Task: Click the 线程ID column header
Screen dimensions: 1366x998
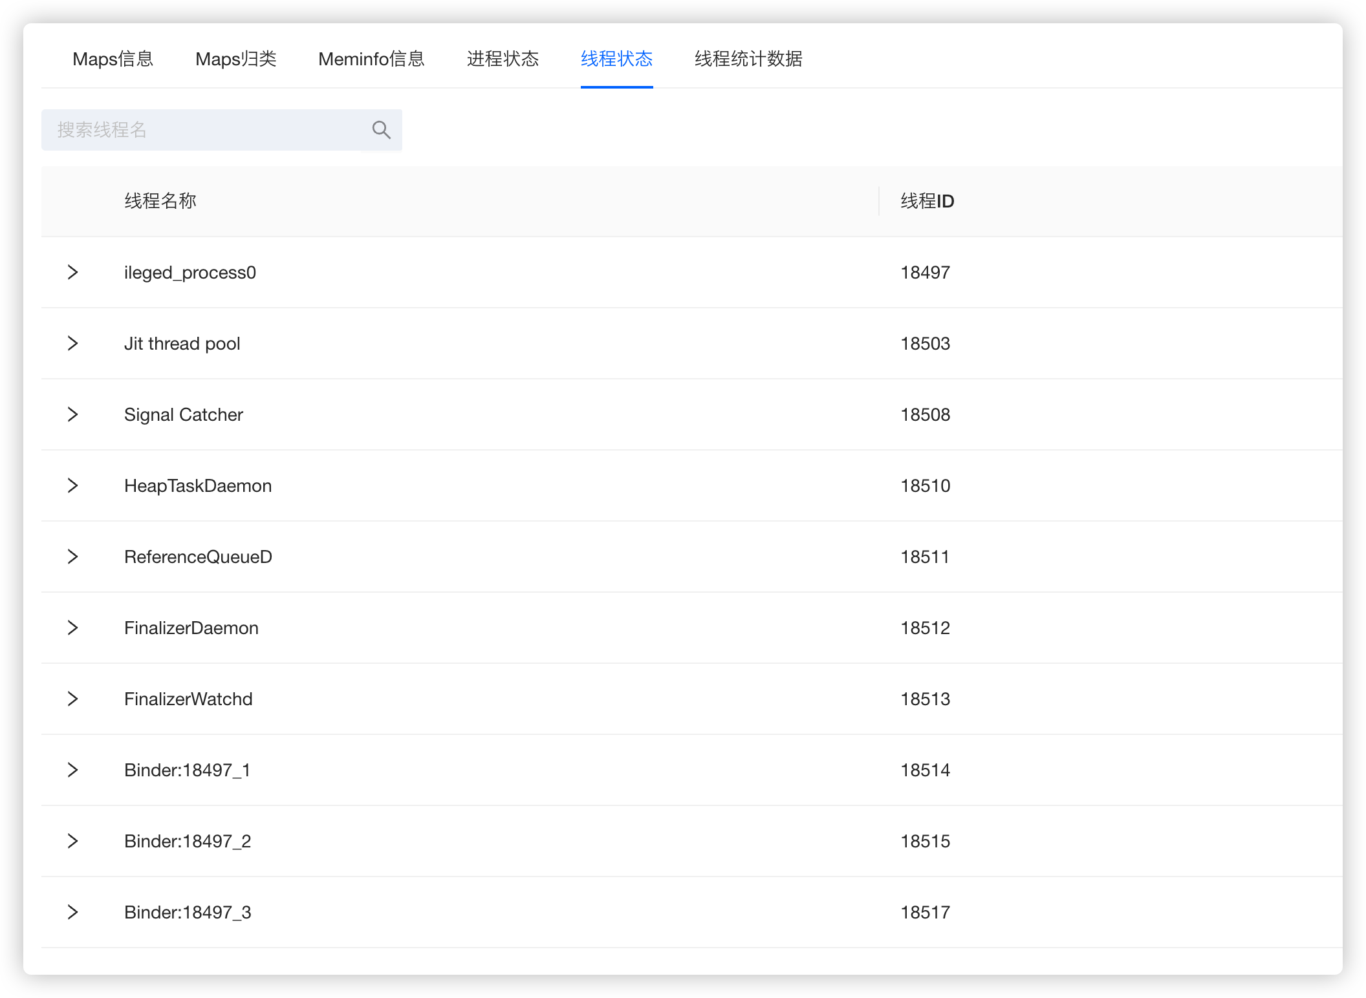Action: [927, 201]
